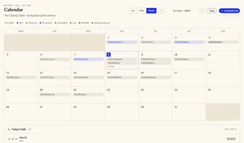Open 10:30 AM Alex M. call on October 8
The height and width of the screenshot is (143, 244).
pos(122,59)
